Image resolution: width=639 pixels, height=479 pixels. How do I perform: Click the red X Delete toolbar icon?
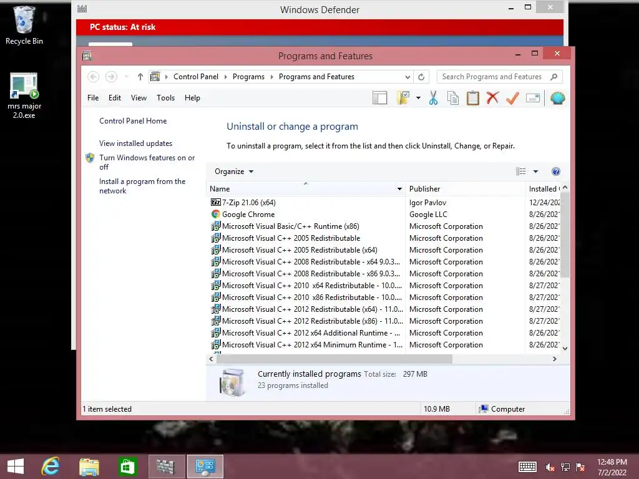coord(492,98)
